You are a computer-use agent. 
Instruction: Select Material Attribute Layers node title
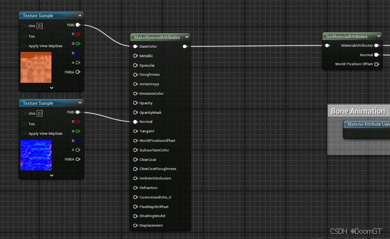pyautogui.click(x=369, y=124)
